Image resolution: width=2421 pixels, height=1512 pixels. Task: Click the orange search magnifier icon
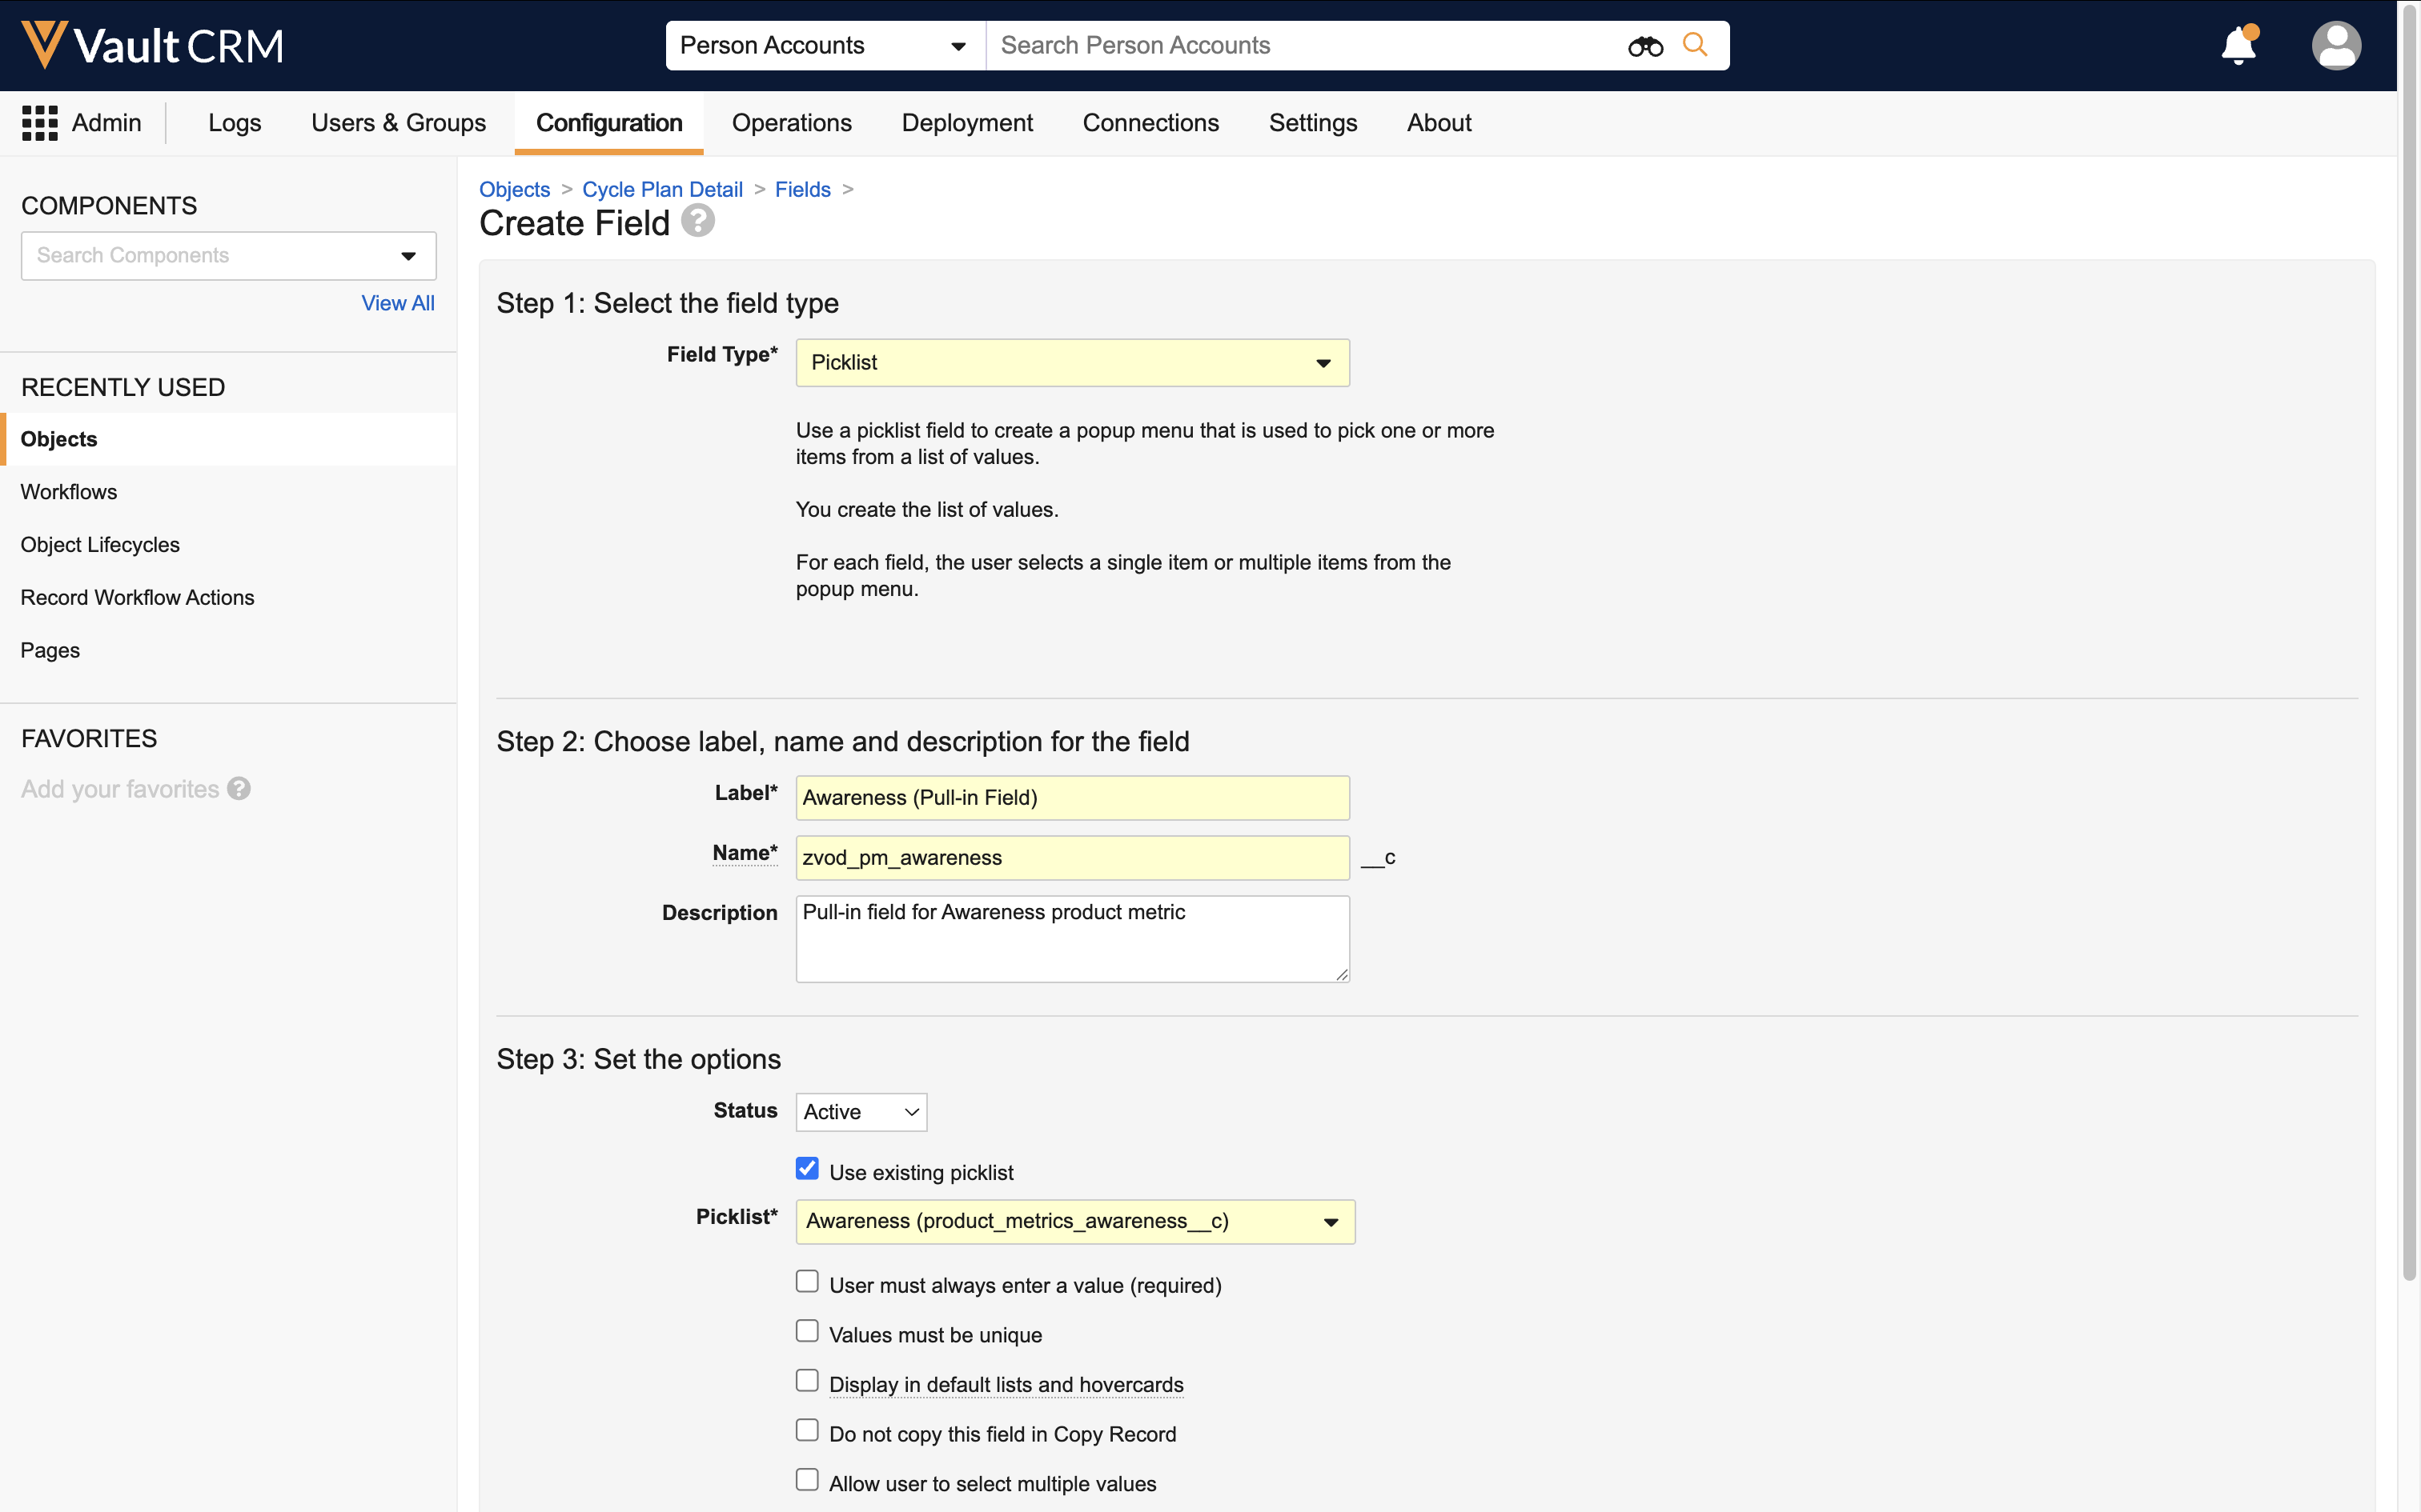[1695, 45]
